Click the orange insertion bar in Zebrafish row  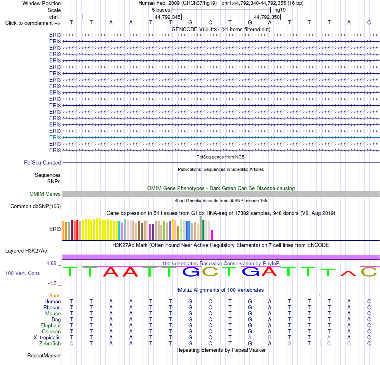pyautogui.click(x=320, y=343)
